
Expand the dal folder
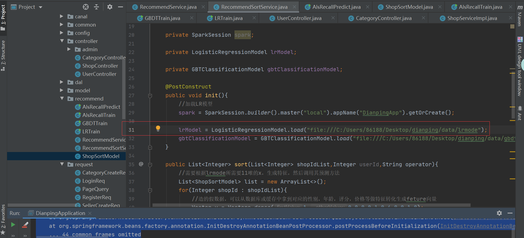(x=62, y=82)
